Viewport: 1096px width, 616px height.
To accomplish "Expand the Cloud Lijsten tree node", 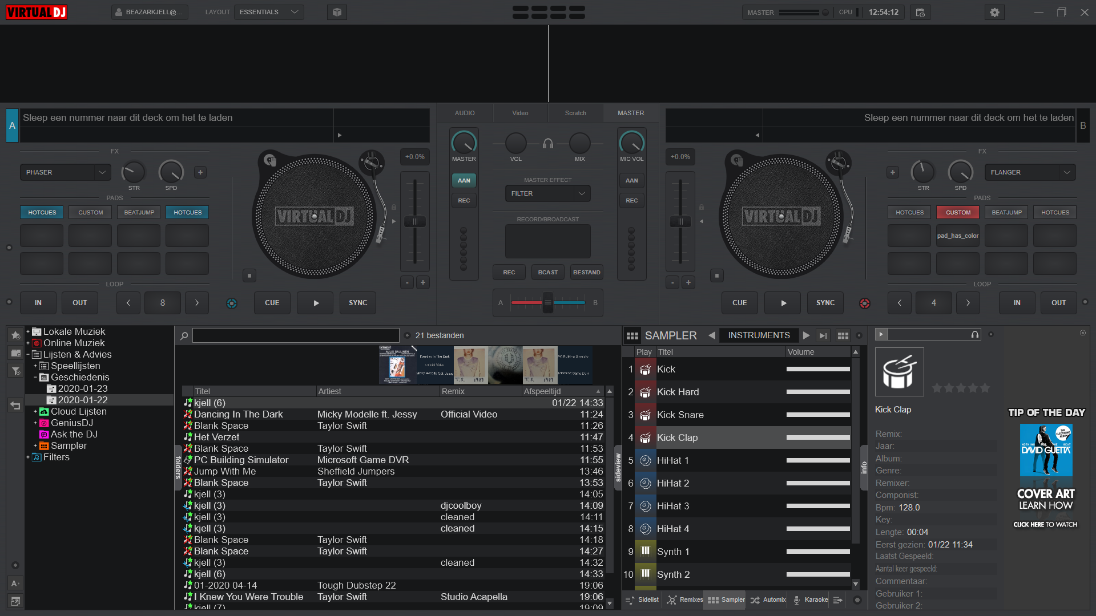I will click(x=35, y=411).
